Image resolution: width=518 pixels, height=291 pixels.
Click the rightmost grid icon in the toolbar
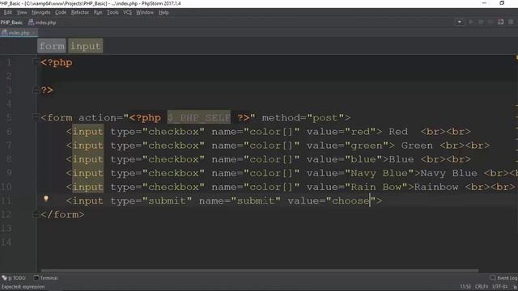(x=511, y=22)
